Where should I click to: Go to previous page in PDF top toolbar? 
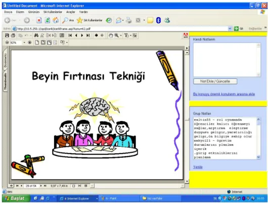(76, 35)
